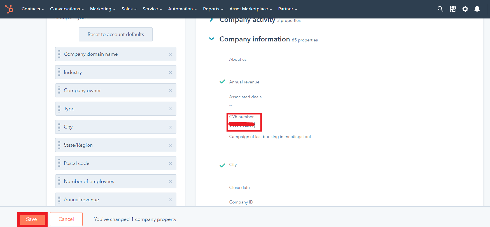Select the About us property
The image size is (490, 227).
tap(238, 59)
